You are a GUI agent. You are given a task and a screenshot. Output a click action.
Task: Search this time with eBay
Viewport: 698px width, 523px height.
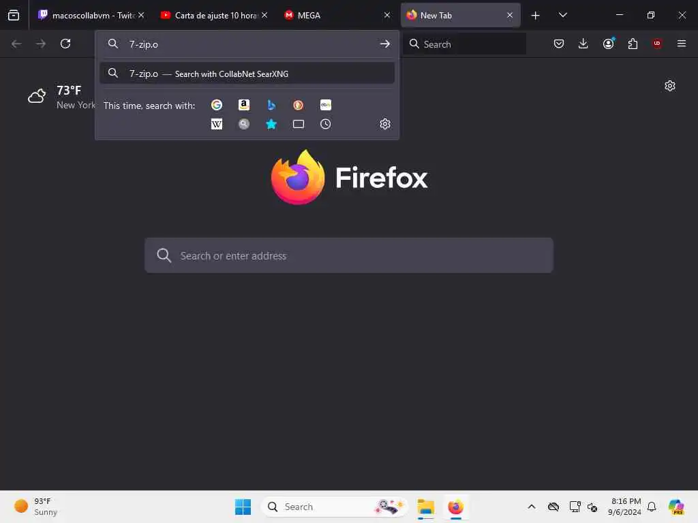point(325,105)
